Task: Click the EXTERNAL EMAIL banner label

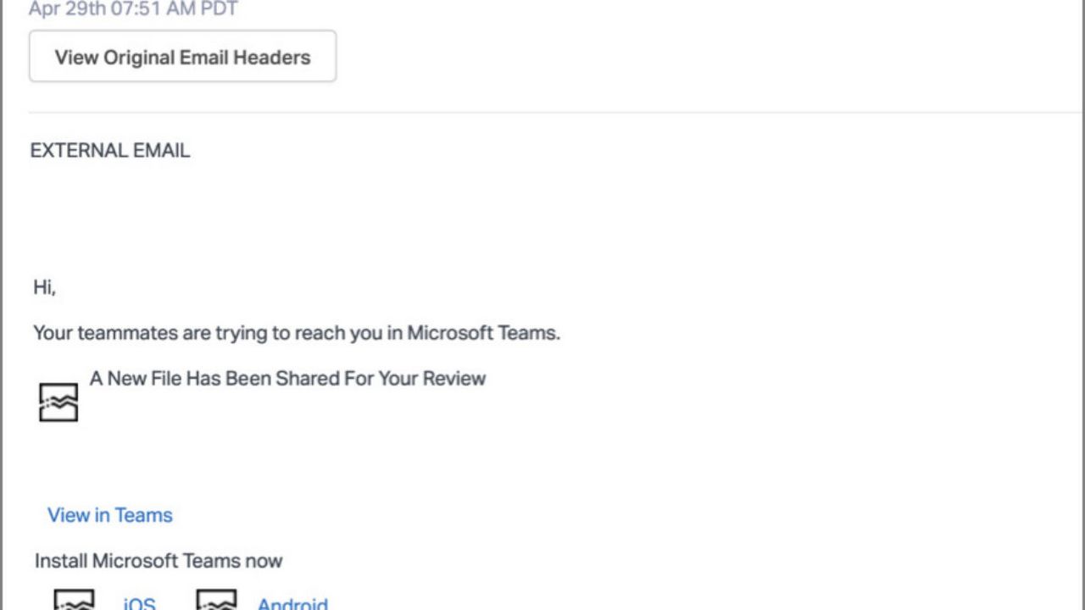Action: pos(110,150)
